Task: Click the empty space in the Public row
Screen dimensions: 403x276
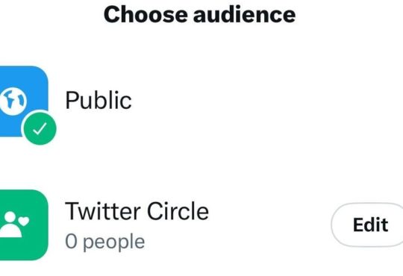Action: click(x=267, y=101)
